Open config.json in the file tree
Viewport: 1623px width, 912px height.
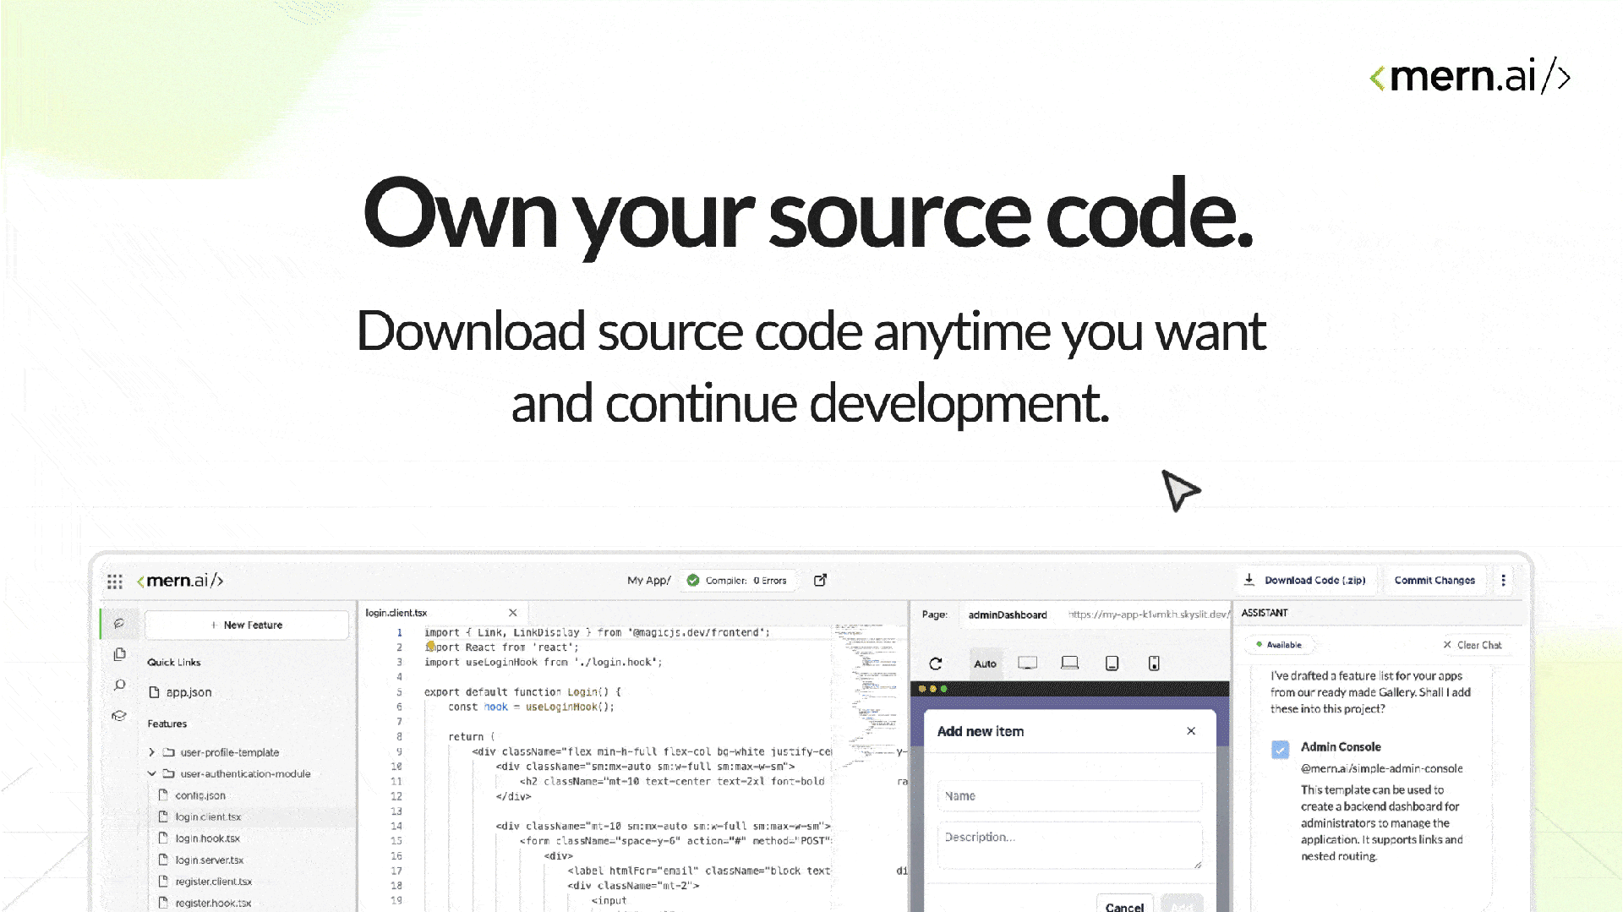[x=200, y=795]
